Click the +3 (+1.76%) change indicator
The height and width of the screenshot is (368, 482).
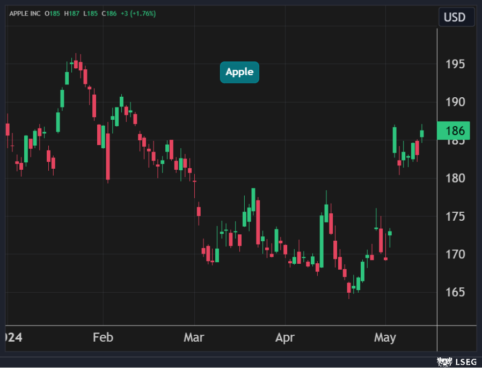tap(138, 13)
